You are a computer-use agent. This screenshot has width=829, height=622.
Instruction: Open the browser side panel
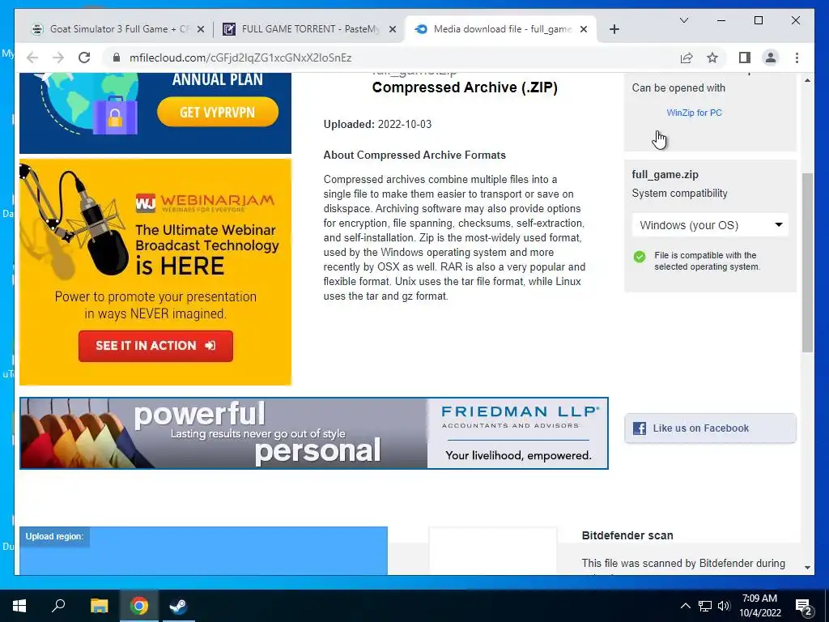745,58
